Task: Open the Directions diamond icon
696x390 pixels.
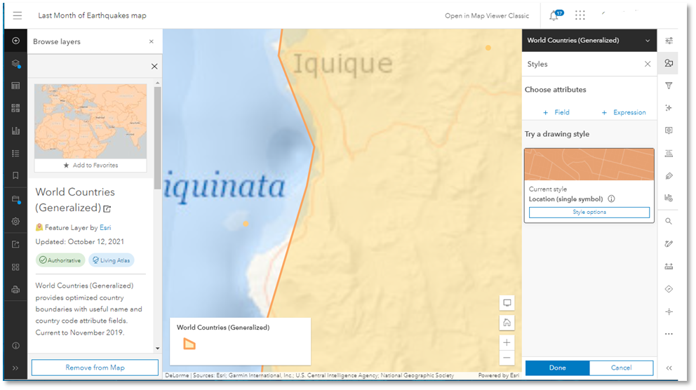Action: (x=669, y=289)
